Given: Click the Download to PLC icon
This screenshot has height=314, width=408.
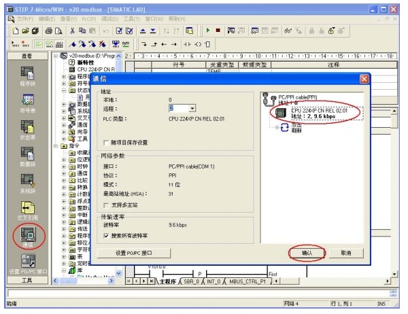Looking at the screenshot, I should click(153, 31).
